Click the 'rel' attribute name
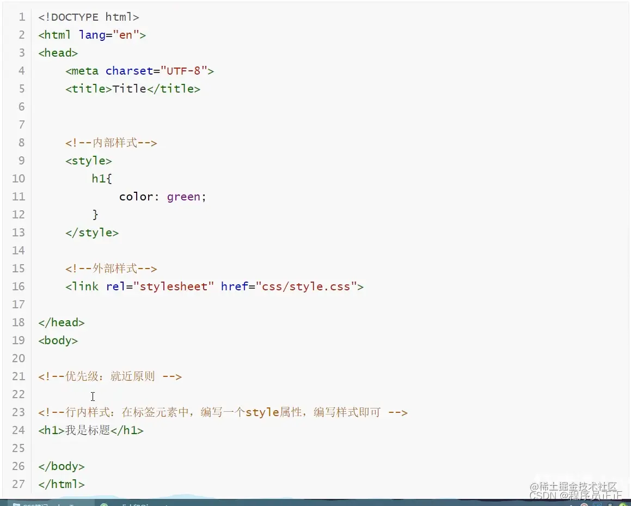The image size is (631, 506). tap(115, 286)
